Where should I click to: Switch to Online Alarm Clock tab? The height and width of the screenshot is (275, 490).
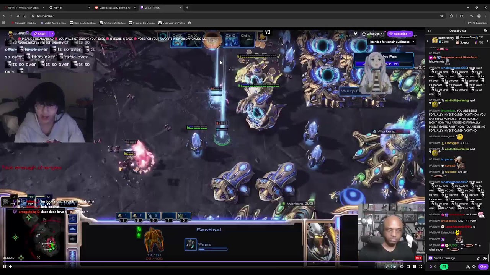pyautogui.click(x=23, y=8)
